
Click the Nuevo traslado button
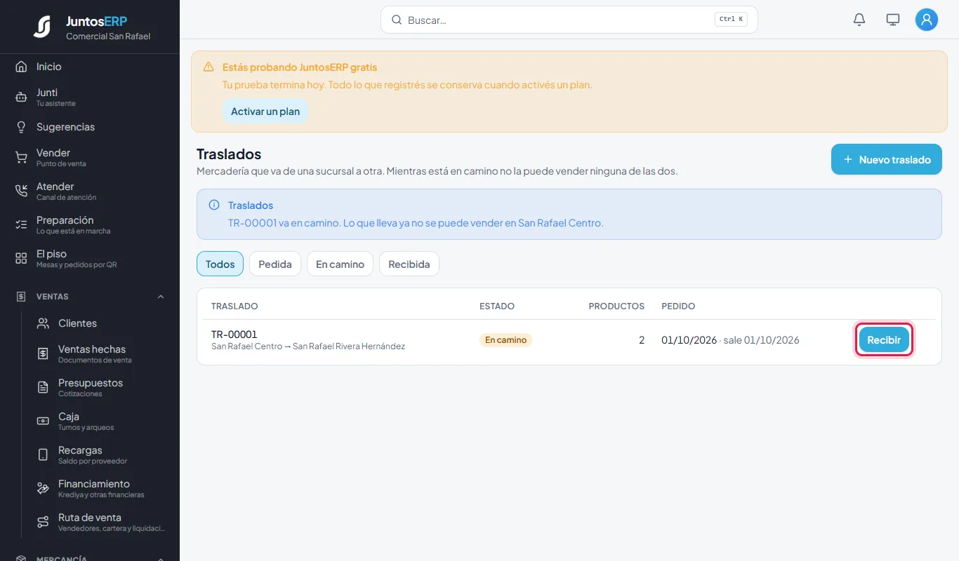[887, 159]
